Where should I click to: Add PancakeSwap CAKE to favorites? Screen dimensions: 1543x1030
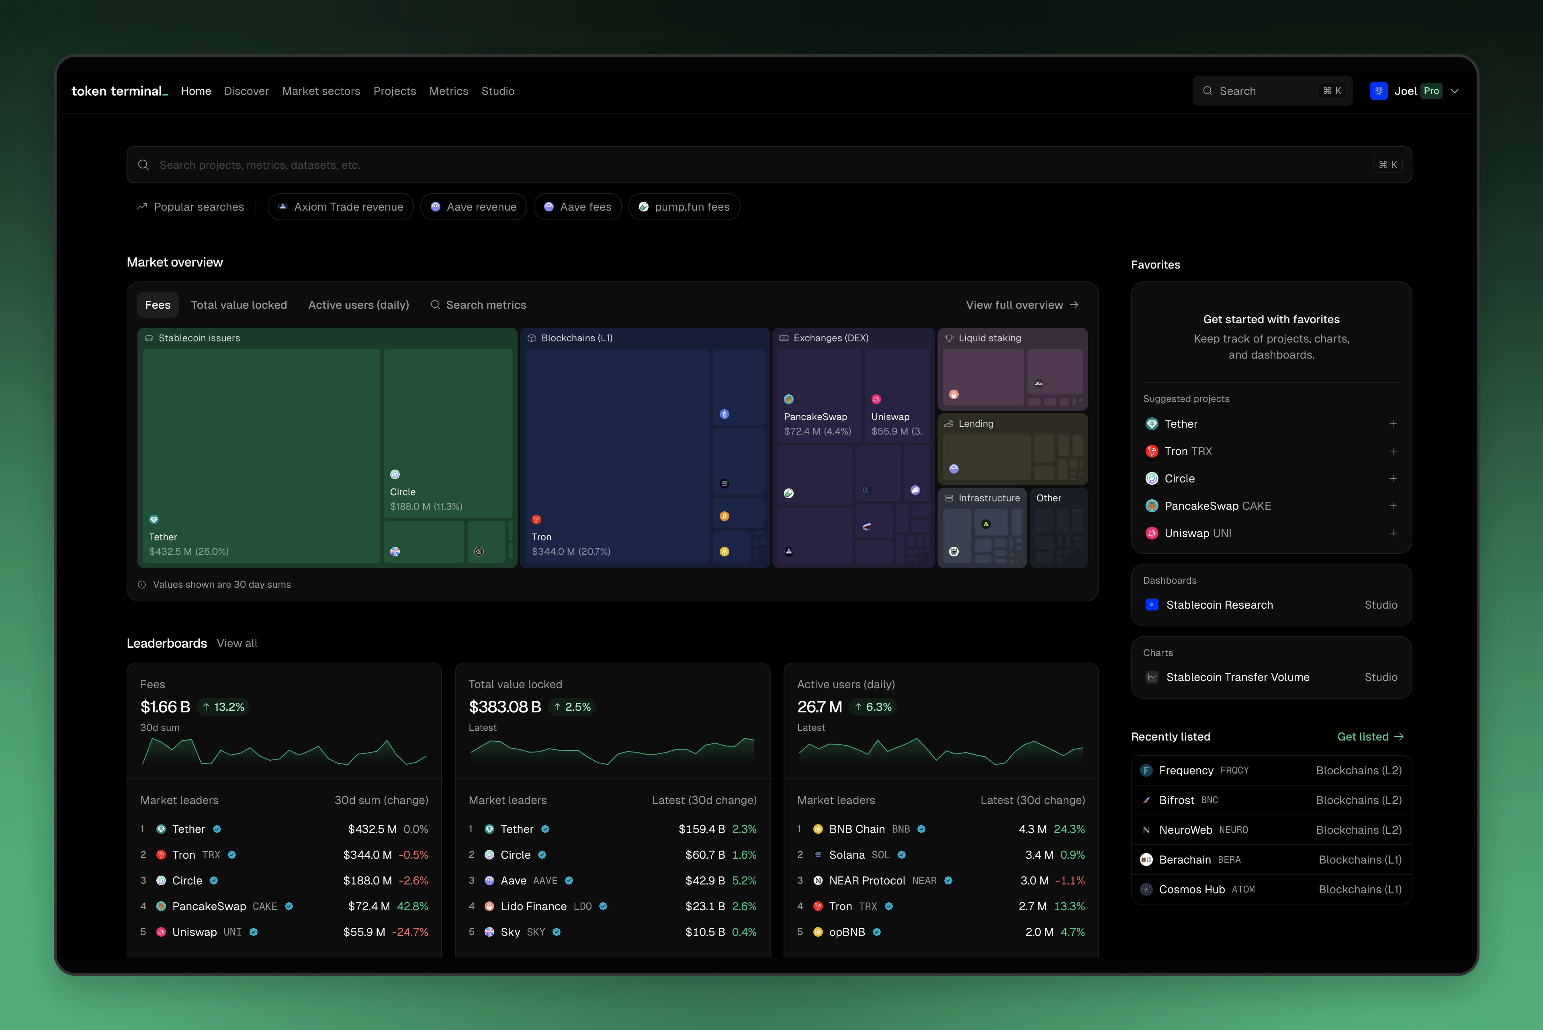[x=1393, y=506]
